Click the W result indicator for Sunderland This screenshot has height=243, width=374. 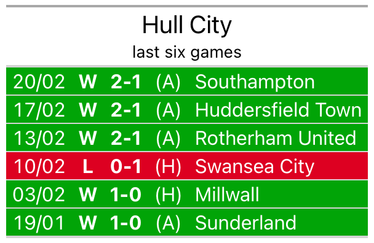[x=88, y=223]
